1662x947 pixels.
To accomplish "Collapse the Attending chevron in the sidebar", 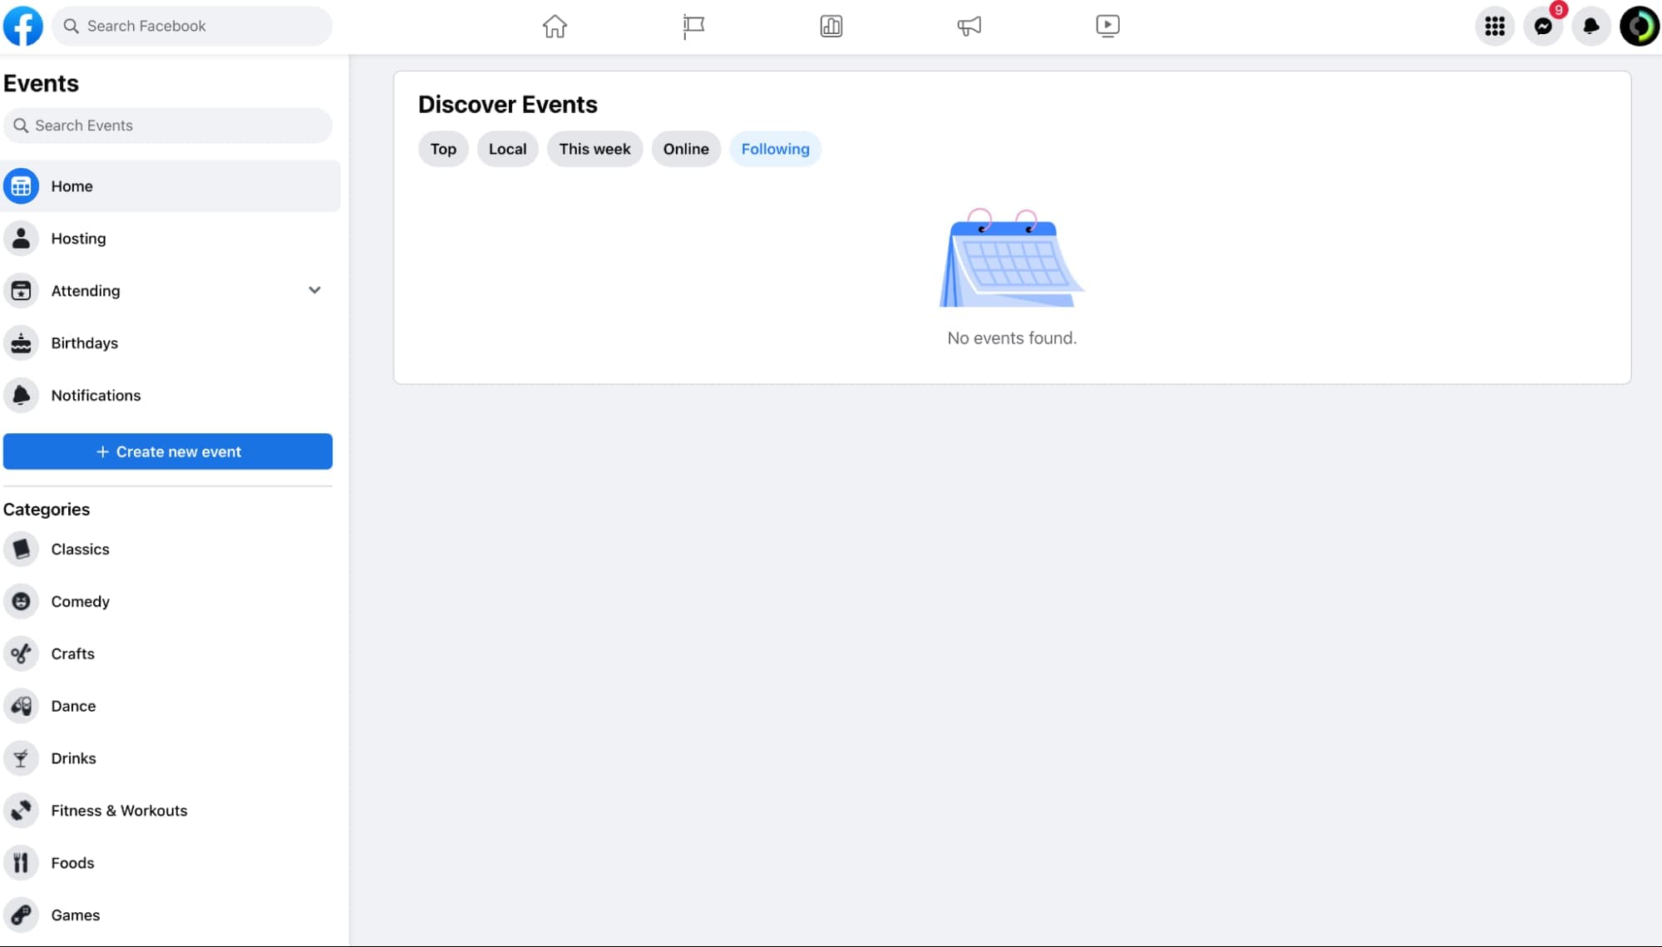I will (314, 290).
